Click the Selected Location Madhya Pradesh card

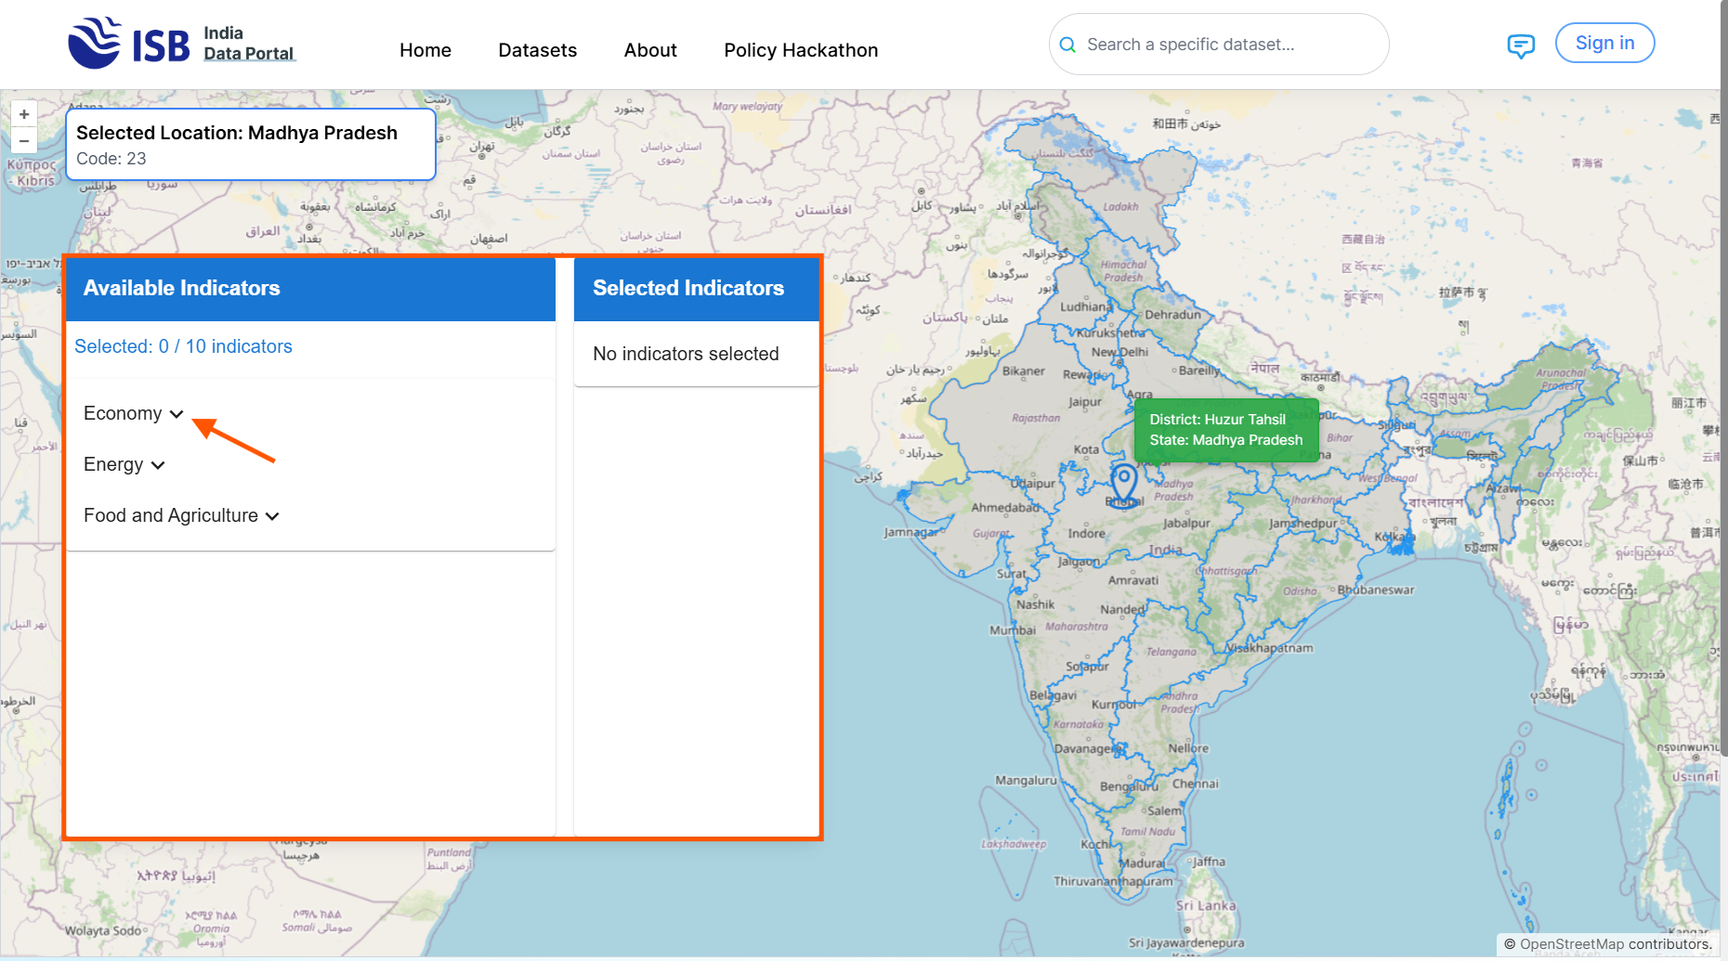point(250,145)
